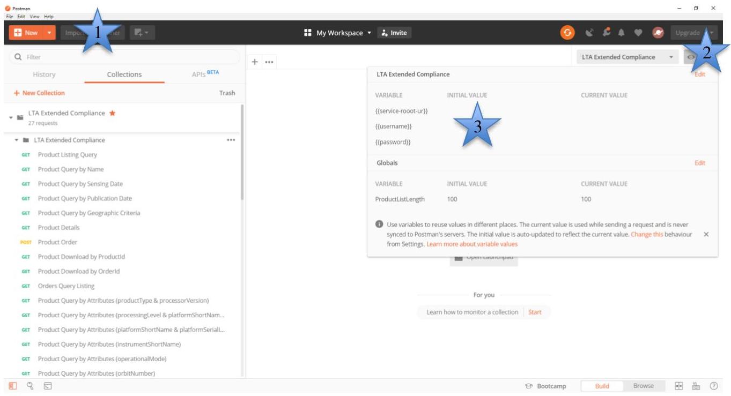Open Bootcamp from the status bar
This screenshot has width=731, height=396.
click(x=545, y=386)
